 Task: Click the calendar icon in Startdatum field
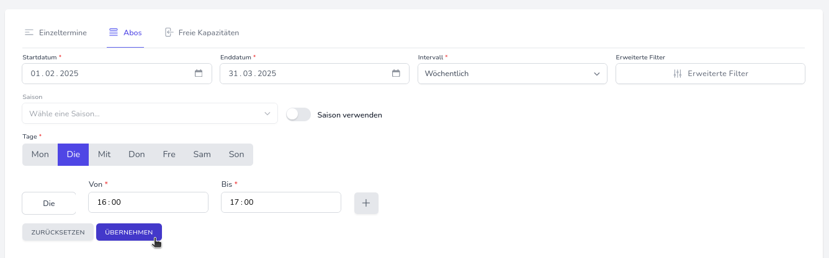(199, 74)
